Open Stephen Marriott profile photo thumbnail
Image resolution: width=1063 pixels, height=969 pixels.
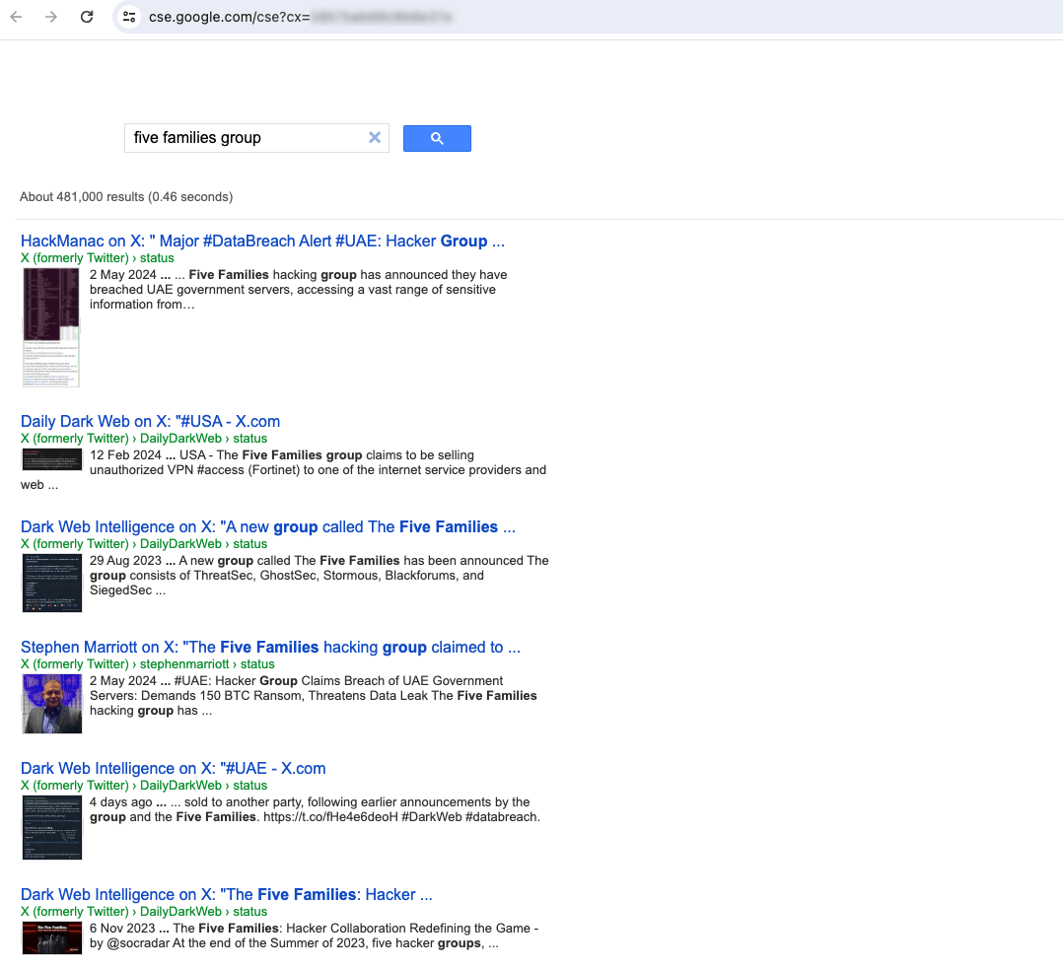pyautogui.click(x=51, y=704)
